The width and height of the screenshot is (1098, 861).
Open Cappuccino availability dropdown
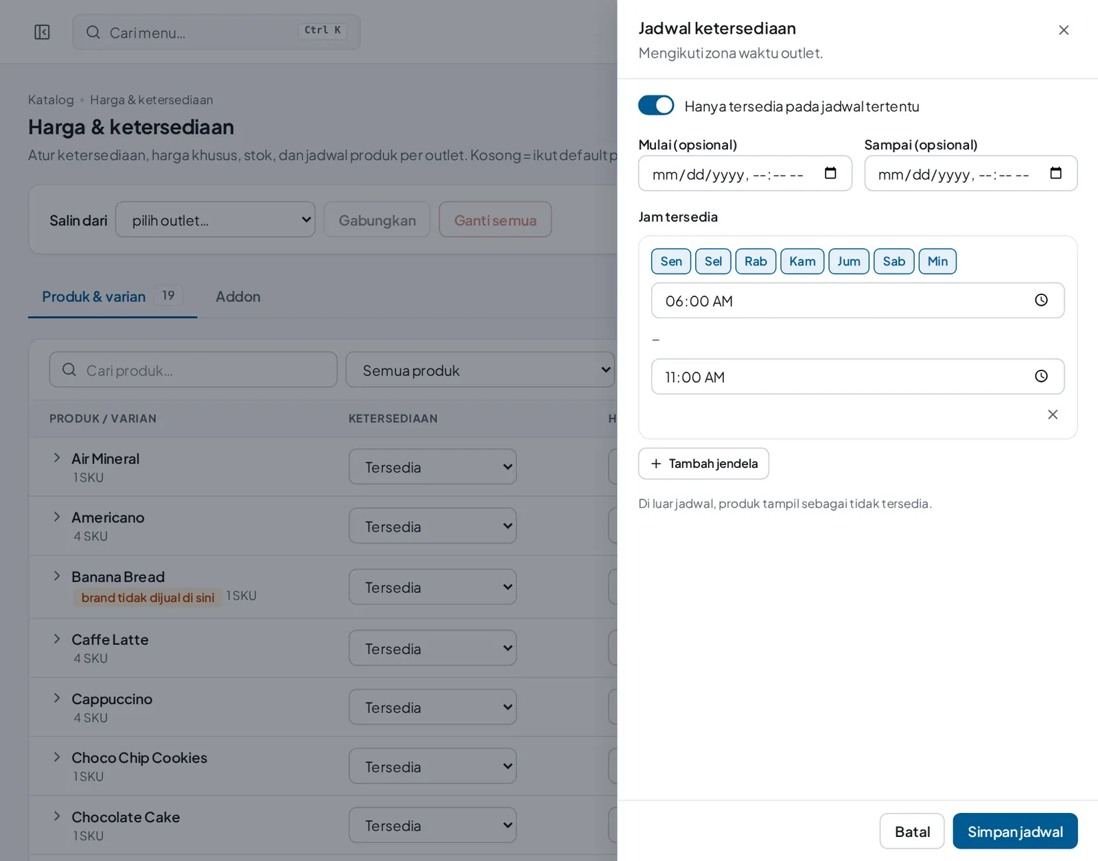coord(432,707)
